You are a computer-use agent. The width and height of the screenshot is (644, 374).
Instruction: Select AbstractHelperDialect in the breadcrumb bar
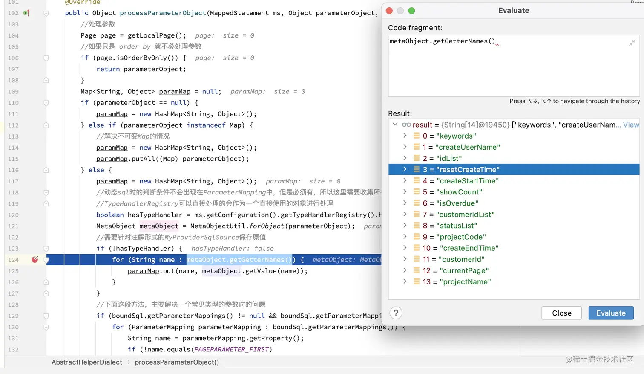[x=87, y=362]
